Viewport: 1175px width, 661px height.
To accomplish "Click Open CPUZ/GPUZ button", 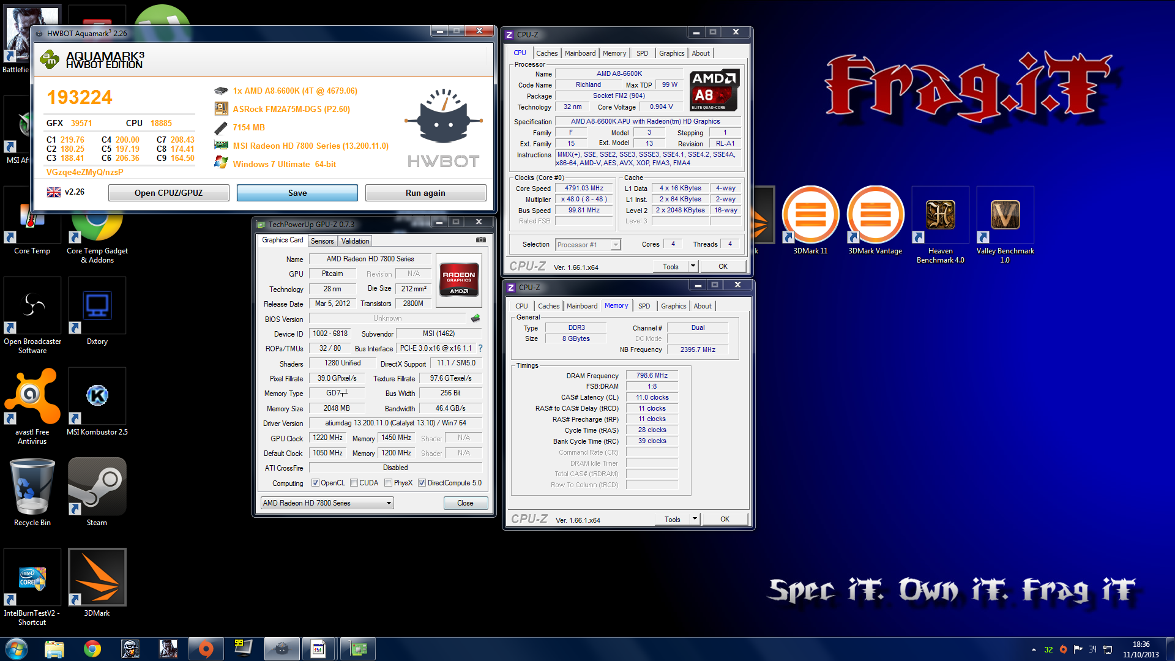I will click(x=168, y=193).
